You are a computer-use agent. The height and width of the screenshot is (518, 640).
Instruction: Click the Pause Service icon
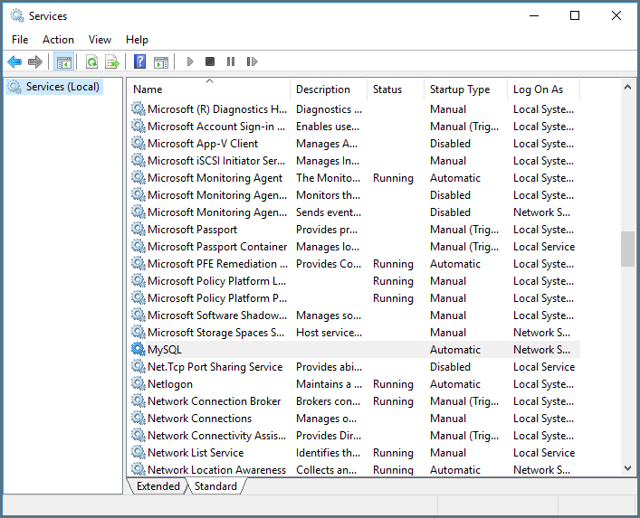point(231,61)
